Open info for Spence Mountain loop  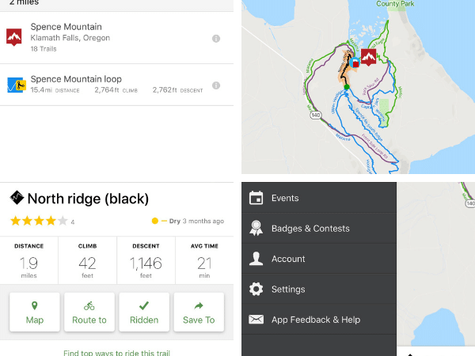click(x=216, y=85)
